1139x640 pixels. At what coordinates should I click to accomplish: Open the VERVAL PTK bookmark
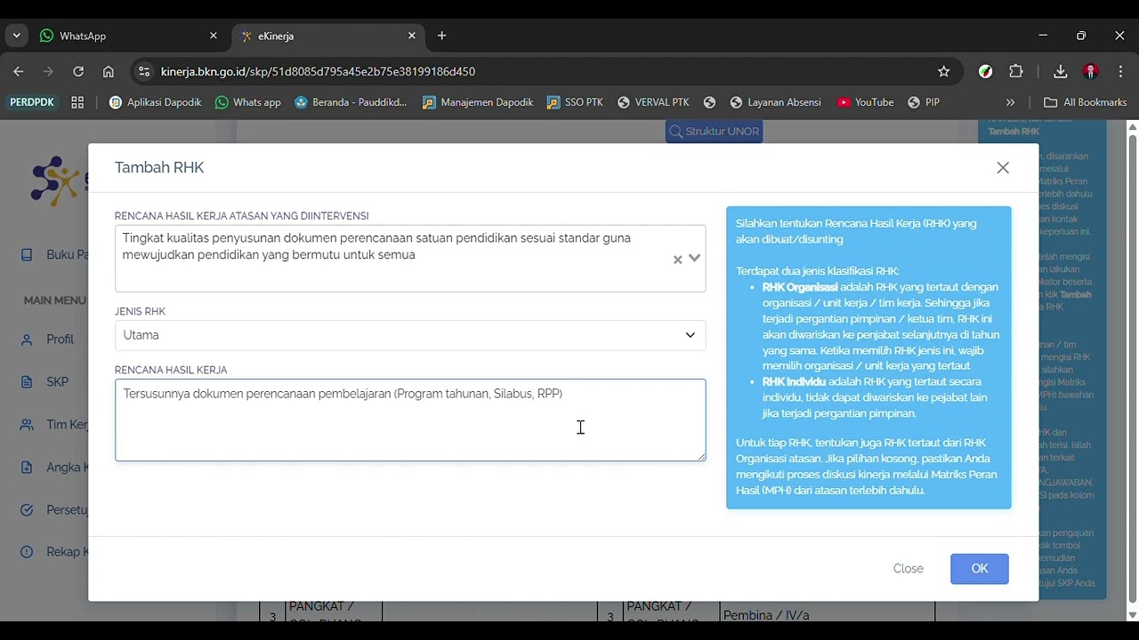[x=653, y=102]
